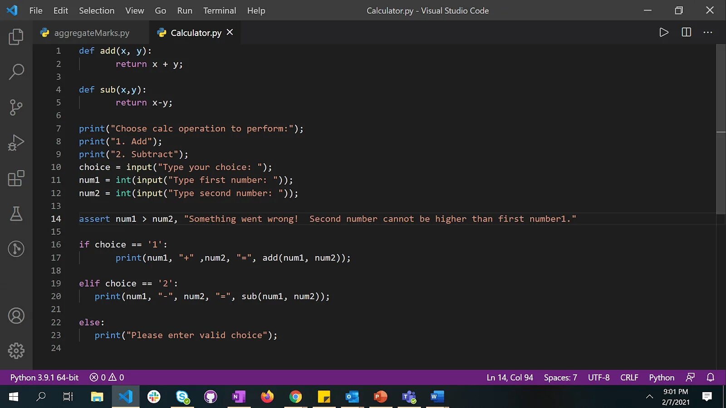Select interpreter via Python 3.9.1 64-bit
This screenshot has width=726, height=408.
44,377
